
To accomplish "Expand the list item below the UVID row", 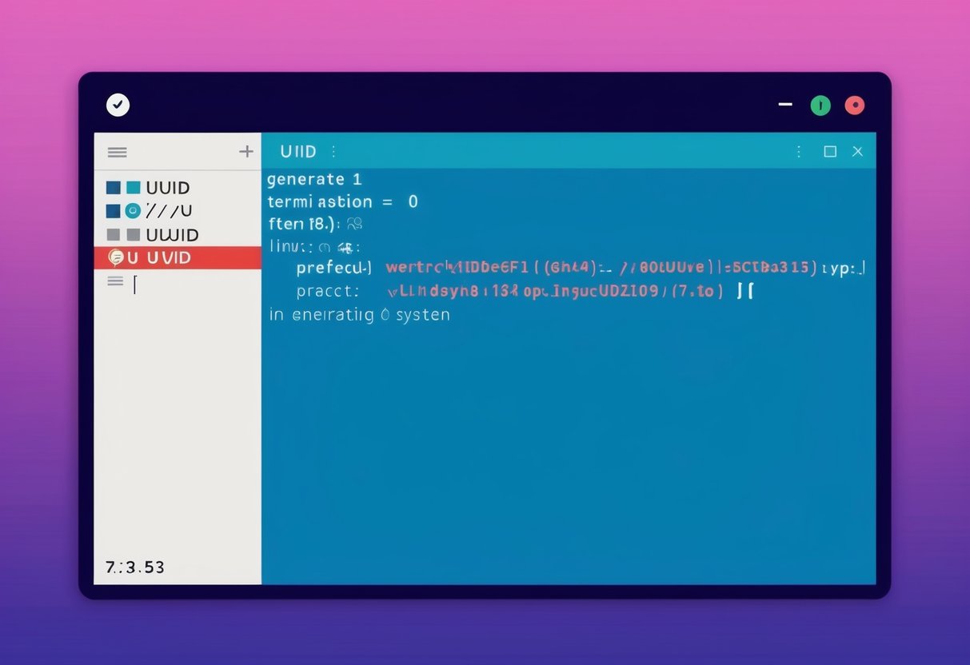I will click(114, 281).
